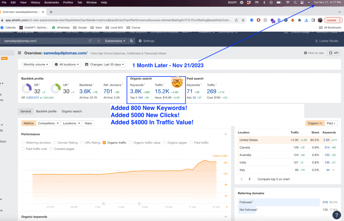This screenshot has height=221, width=344.
Task: Open the Bookmarks menu in menu bar
Action: click(x=51, y=2)
